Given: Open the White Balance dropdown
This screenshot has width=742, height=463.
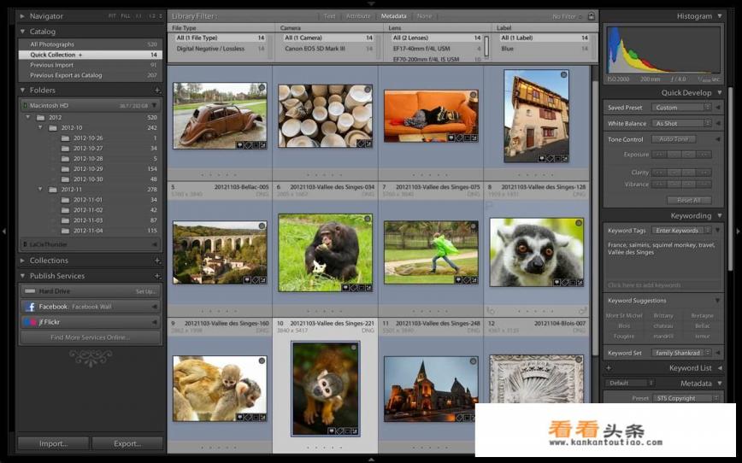Looking at the screenshot, I should pos(681,124).
